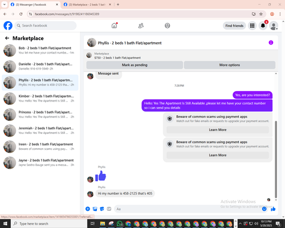Choose a sticker icon in composer
The image size is (285, 228).
(x=102, y=209)
